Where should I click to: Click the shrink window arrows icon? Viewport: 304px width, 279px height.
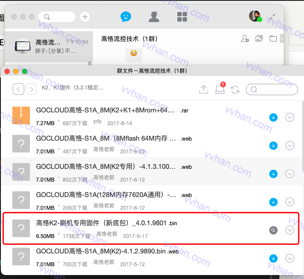(272, 17)
